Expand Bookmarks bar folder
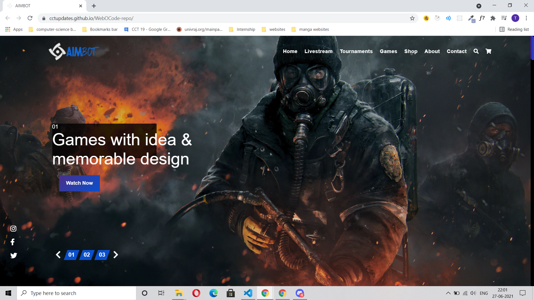534x300 pixels. 100,29
